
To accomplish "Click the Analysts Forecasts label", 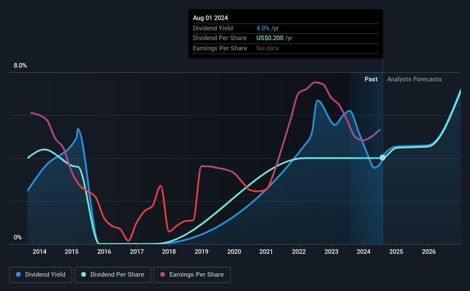I will click(414, 79).
